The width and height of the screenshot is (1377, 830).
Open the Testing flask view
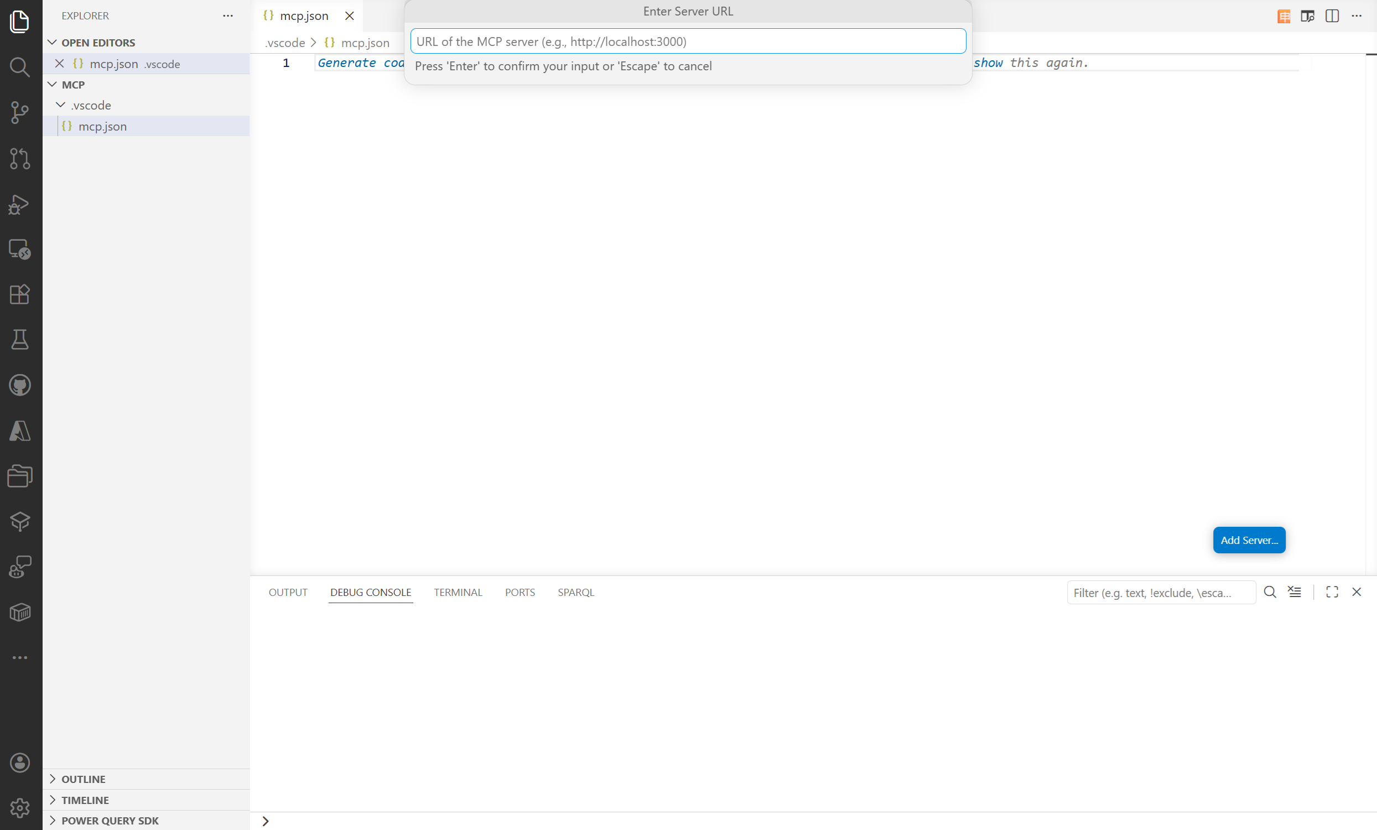pyautogui.click(x=20, y=339)
